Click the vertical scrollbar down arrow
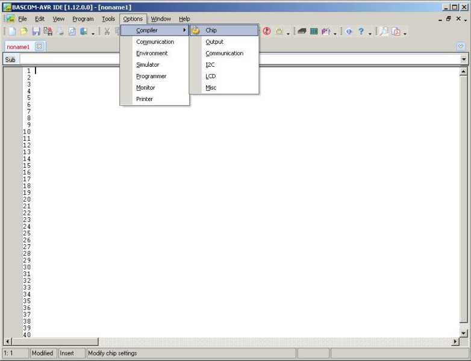Image resolution: width=471 pixels, height=361 pixels. coord(463,333)
